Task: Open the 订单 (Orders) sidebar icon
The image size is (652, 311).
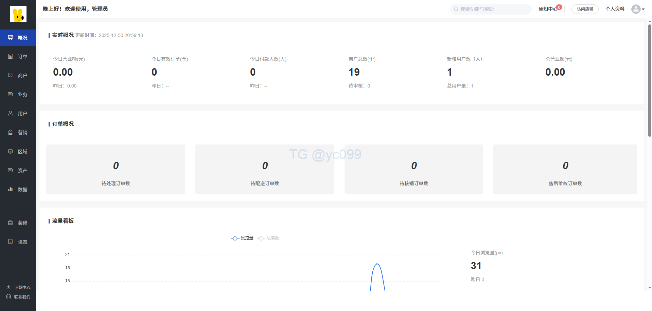Action: point(11,56)
